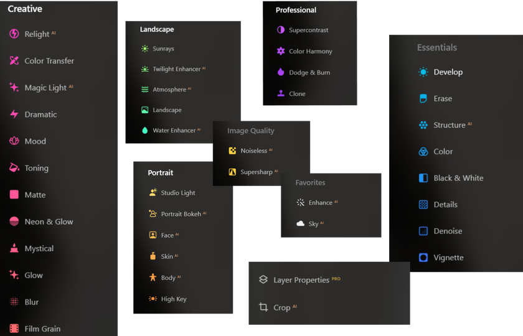Screen dimensions: 523x336
Task: Select the High Key icon
Action: tap(153, 299)
